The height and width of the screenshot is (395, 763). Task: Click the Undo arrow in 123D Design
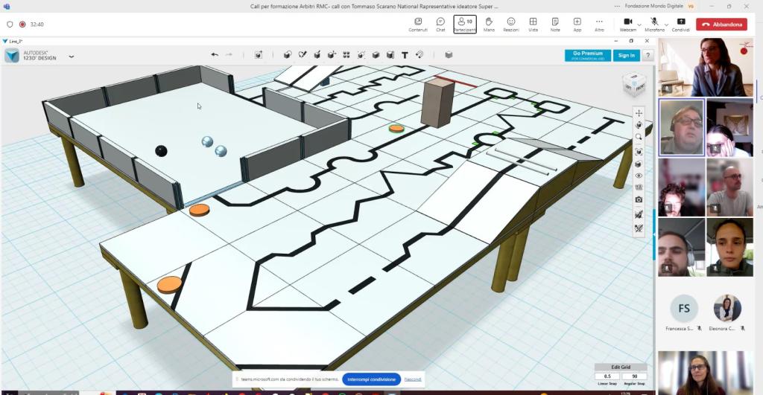click(215, 55)
